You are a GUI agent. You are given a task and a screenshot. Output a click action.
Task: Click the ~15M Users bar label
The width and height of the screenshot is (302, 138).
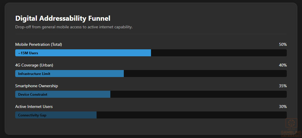28,53
